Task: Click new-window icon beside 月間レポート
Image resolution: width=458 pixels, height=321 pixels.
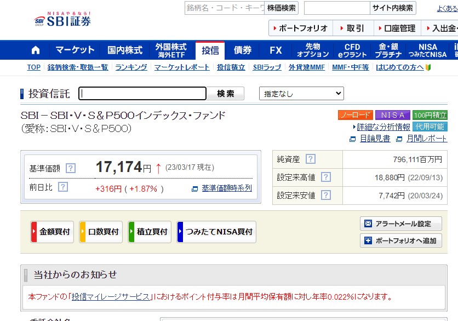Action: click(399, 139)
